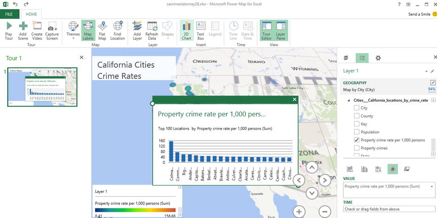
Task: Add a new layer
Action: [x=137, y=31]
